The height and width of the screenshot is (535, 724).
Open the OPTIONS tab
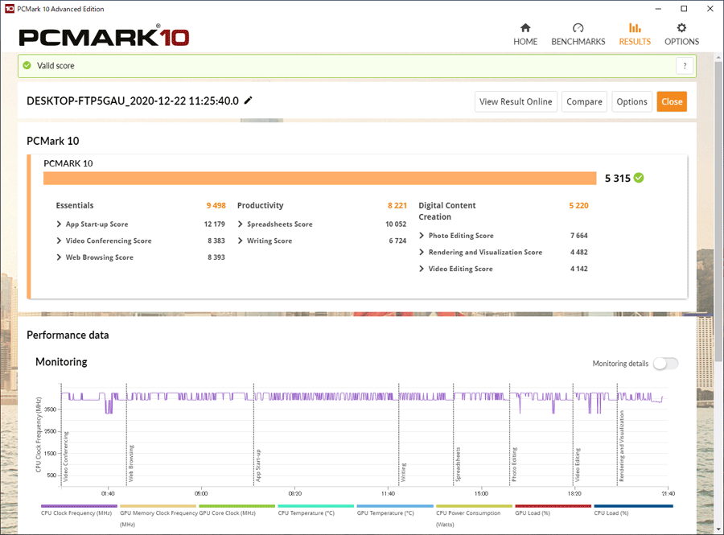point(681,35)
